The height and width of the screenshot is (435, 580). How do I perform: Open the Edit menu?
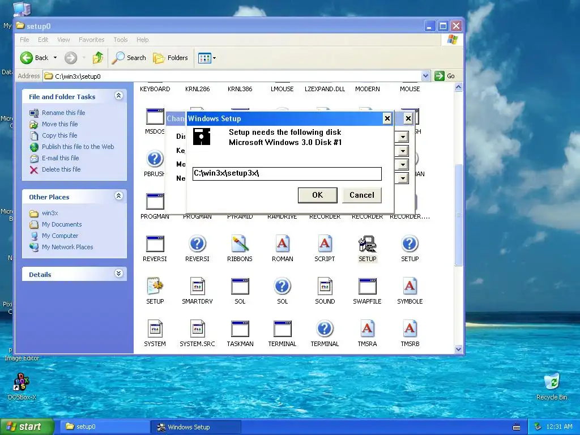[x=43, y=40]
